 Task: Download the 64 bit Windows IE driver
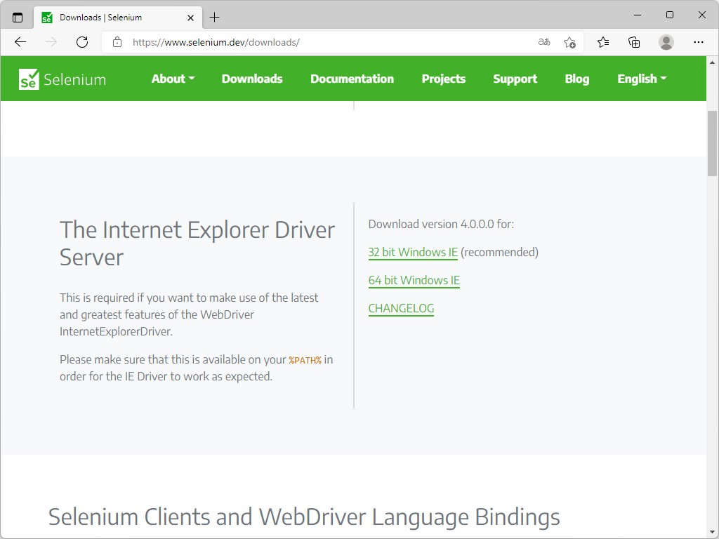414,280
